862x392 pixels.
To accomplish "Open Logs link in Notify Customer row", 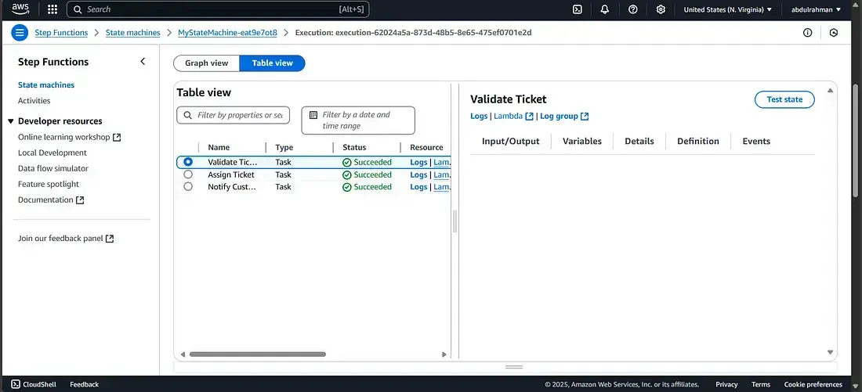I will 418,187.
